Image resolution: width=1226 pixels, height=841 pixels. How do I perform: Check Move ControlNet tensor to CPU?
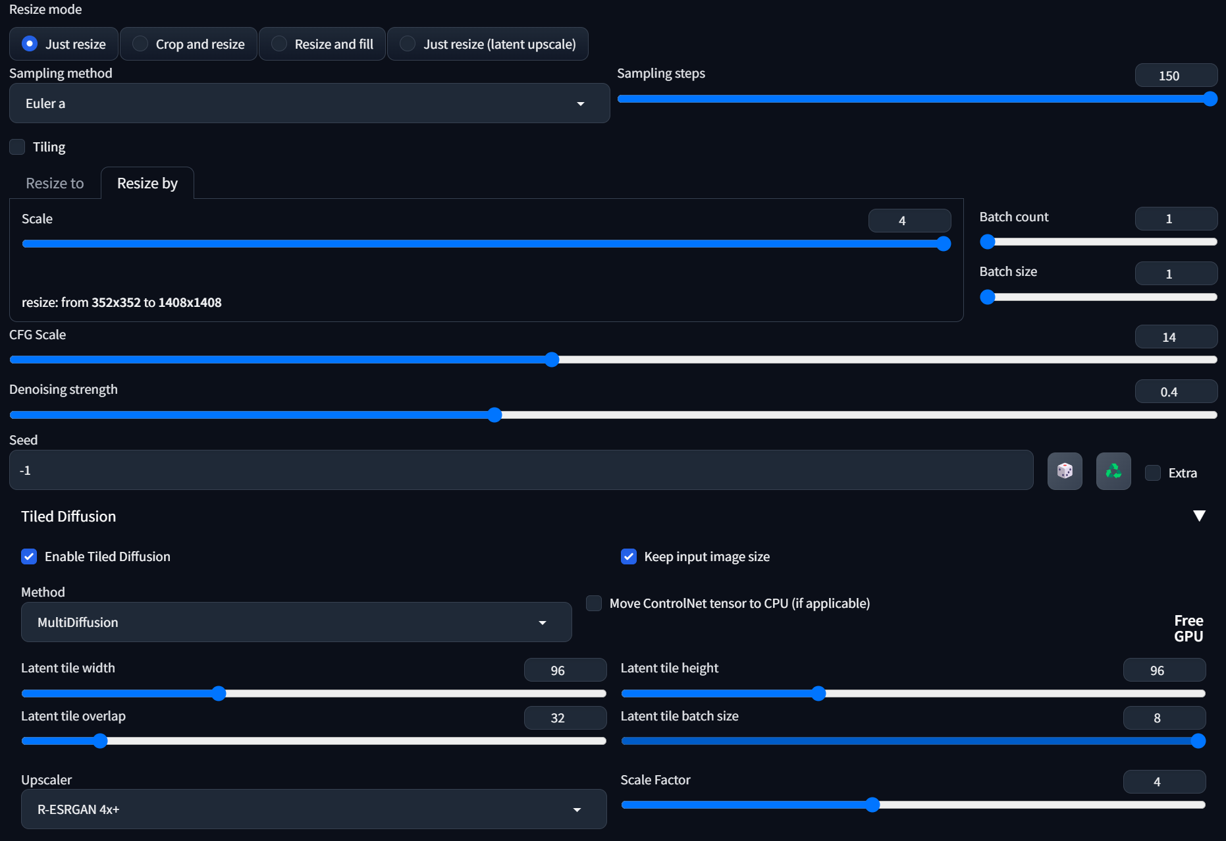tap(593, 603)
